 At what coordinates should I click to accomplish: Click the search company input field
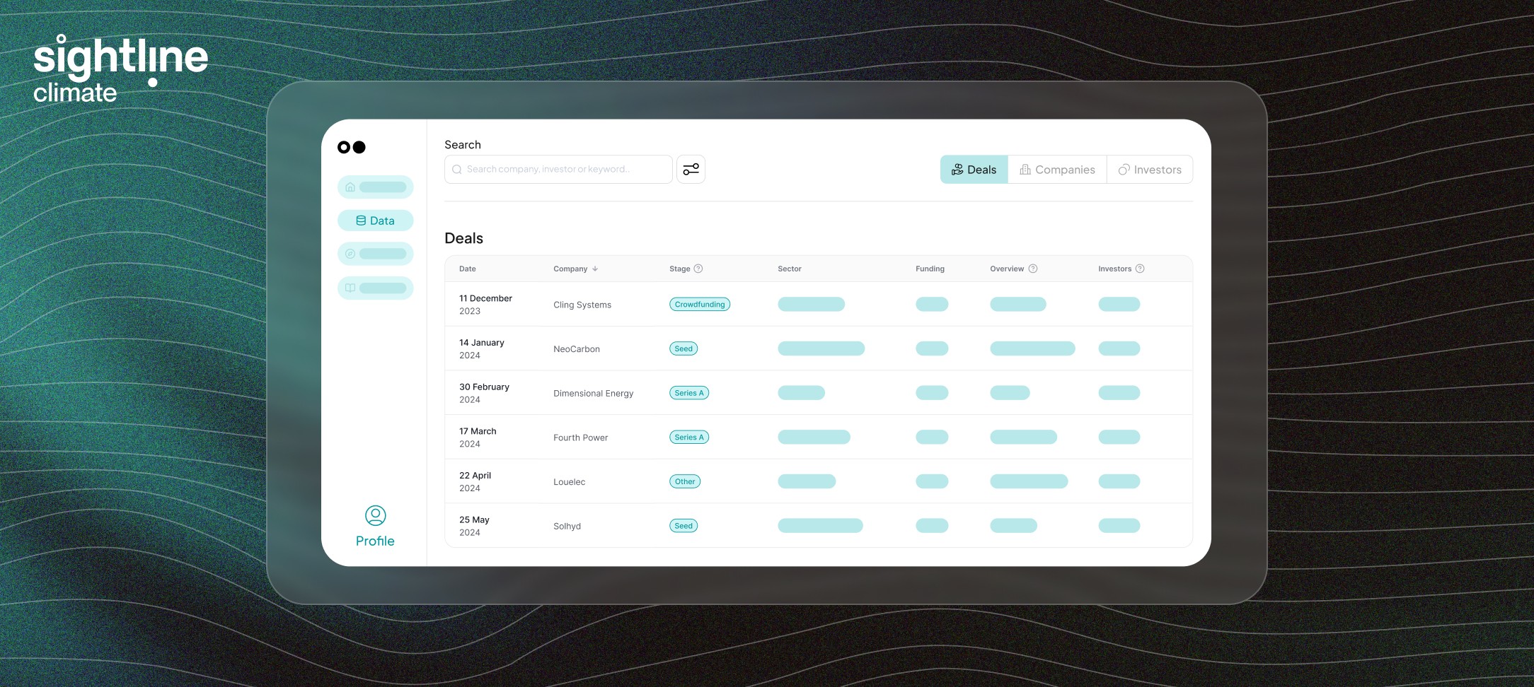pos(558,170)
